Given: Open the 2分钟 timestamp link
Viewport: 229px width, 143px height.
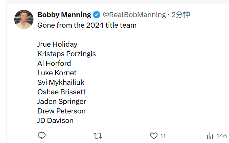Looking at the screenshot, I should [181, 15].
